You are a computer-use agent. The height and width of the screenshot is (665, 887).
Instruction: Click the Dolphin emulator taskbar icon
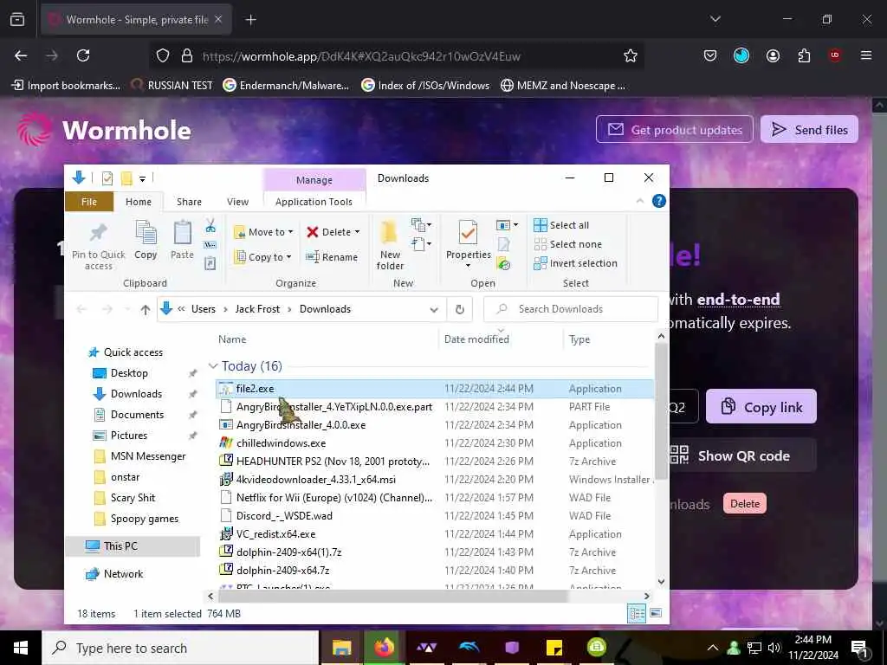point(469,648)
